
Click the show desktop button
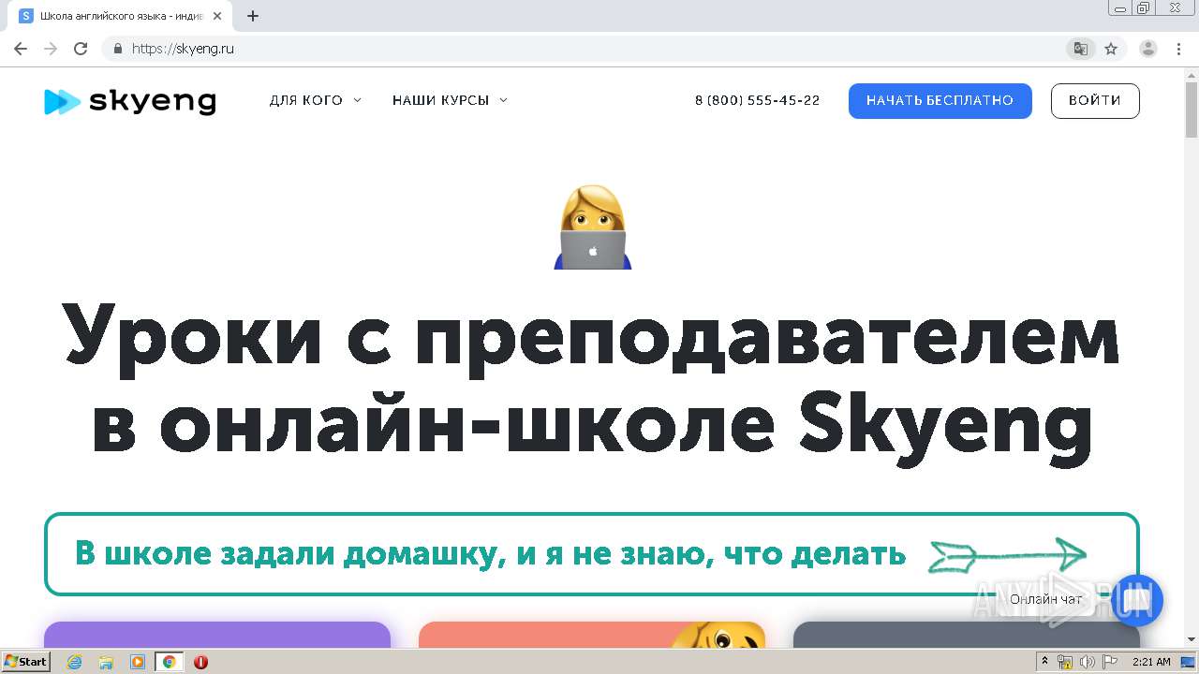1189,662
